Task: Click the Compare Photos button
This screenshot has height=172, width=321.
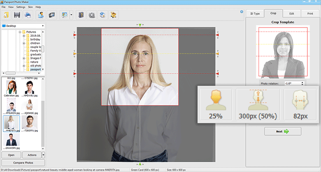Action: 23,163
